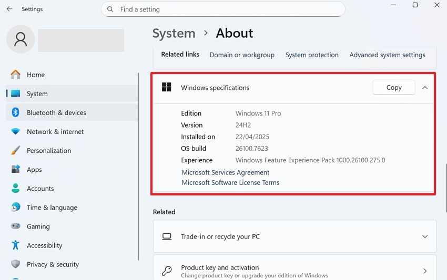The image size is (447, 280).
Task: Open Advanced system settings link
Action: [x=387, y=55]
